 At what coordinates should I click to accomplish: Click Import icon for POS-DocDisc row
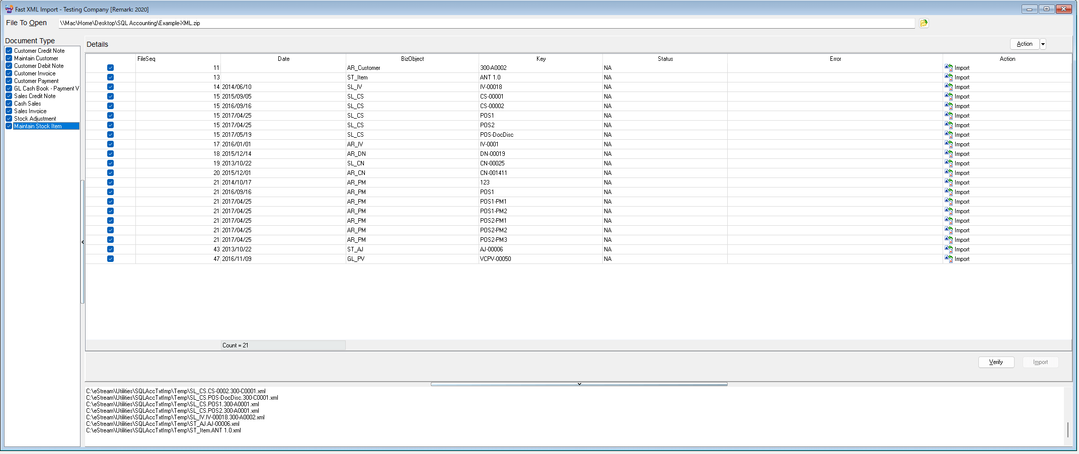[949, 135]
